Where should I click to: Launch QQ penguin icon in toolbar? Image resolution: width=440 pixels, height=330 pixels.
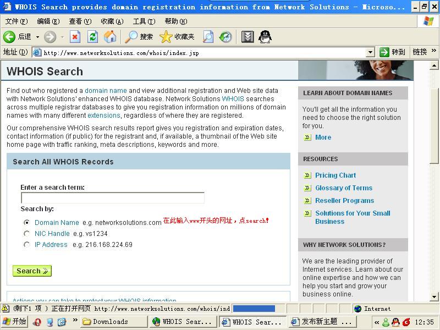tap(265, 37)
